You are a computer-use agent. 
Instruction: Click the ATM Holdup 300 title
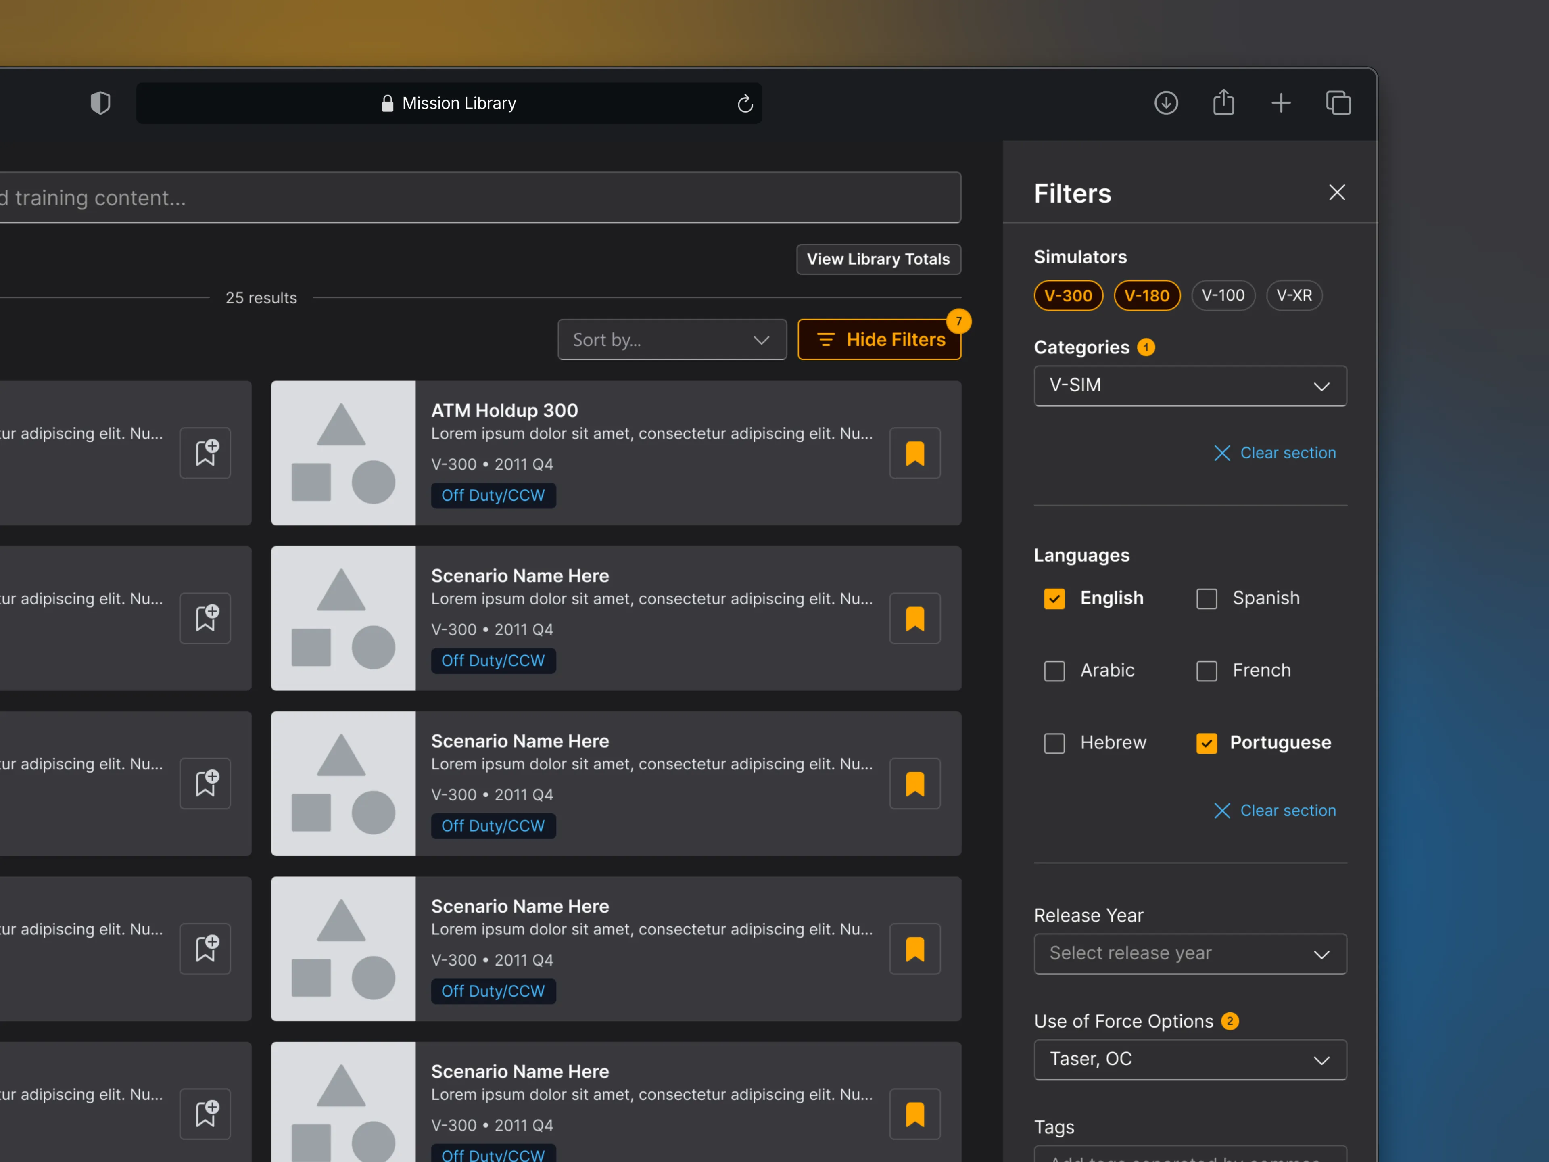click(505, 410)
